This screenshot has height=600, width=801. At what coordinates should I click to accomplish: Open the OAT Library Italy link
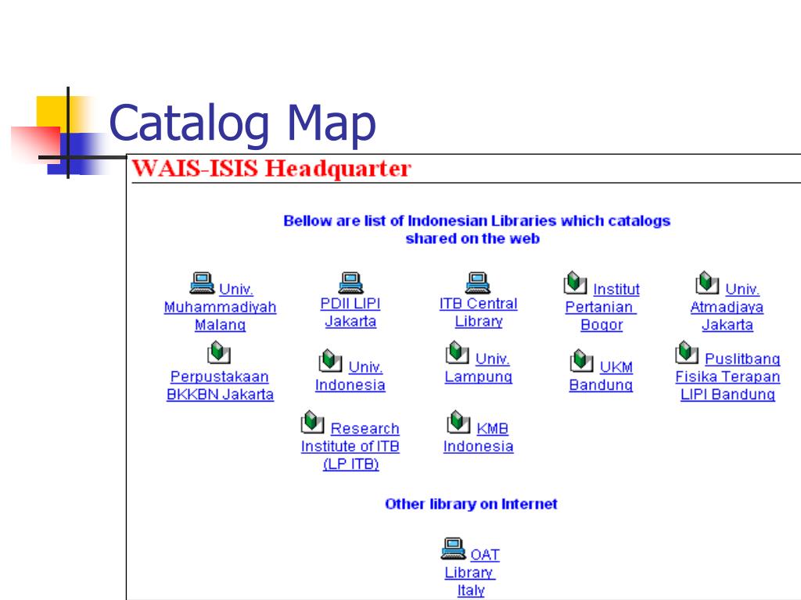(470, 572)
